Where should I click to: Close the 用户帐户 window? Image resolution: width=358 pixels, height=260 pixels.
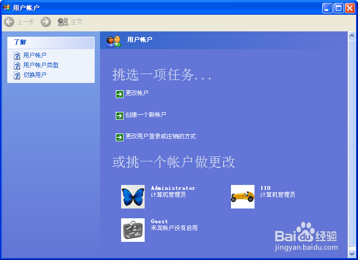pyautogui.click(x=350, y=8)
